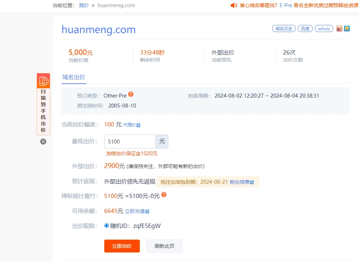
Task: Click the E-Pre link in announcement
Action: point(286,5)
